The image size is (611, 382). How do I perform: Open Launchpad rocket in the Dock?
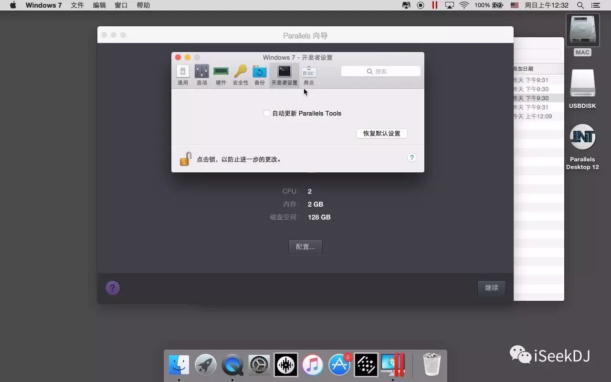click(x=206, y=365)
